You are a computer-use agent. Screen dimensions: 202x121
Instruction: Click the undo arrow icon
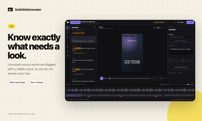tap(167, 22)
